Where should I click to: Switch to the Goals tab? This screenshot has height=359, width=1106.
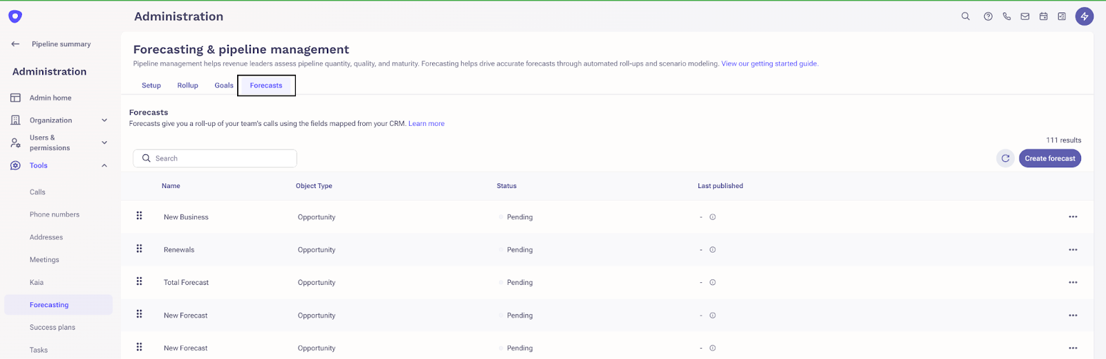click(224, 86)
